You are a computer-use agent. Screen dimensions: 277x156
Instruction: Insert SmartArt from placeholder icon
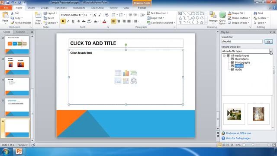[x=134, y=73]
